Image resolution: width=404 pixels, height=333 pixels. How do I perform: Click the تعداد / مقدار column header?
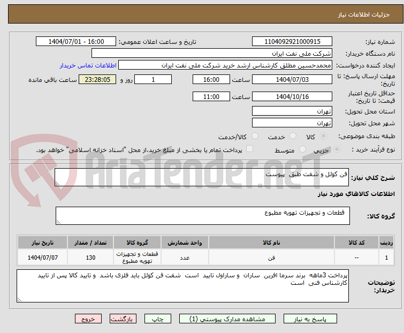[x=90, y=243]
